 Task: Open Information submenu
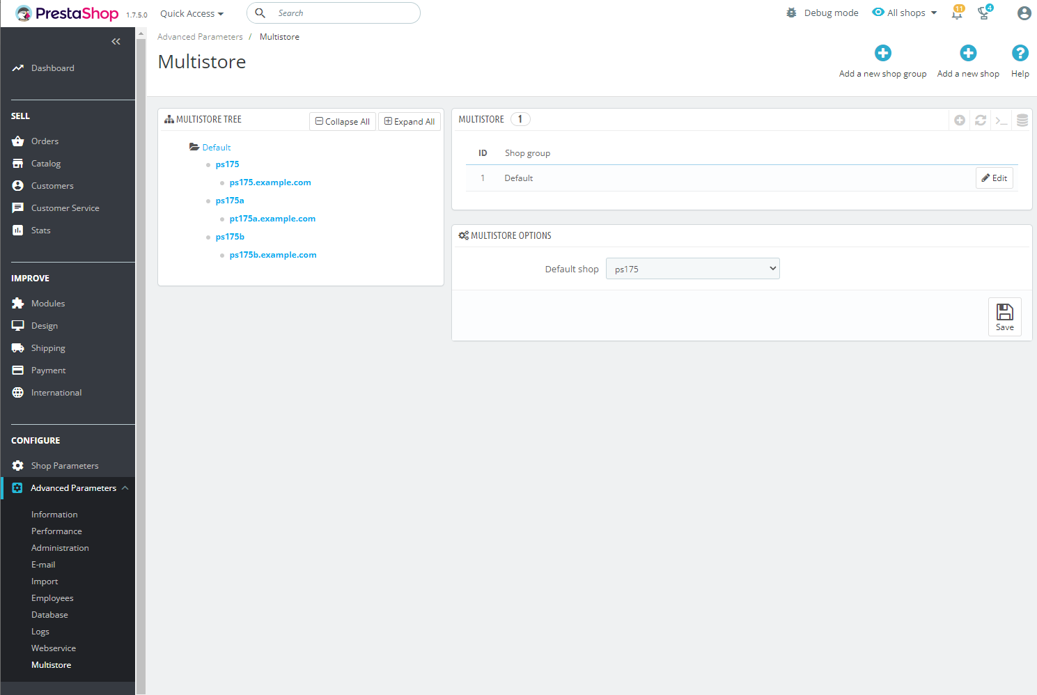tap(54, 515)
